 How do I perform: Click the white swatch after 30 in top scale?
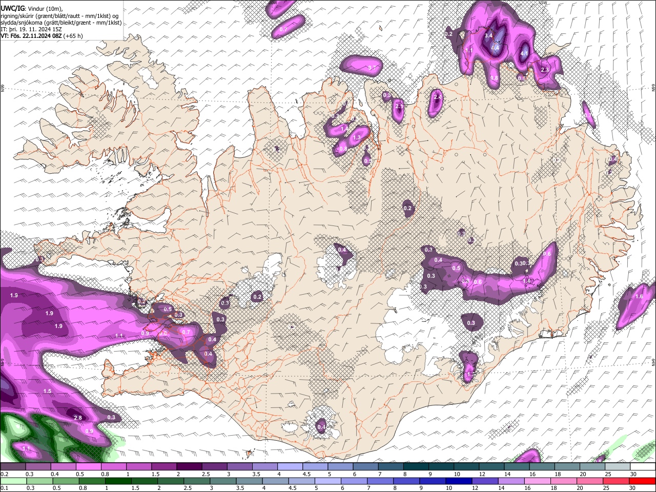tap(643, 466)
